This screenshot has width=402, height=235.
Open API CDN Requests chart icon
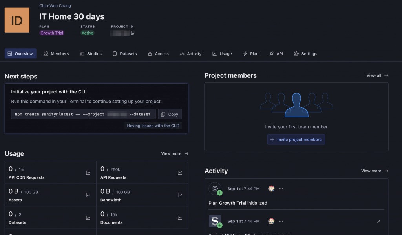pyautogui.click(x=88, y=173)
